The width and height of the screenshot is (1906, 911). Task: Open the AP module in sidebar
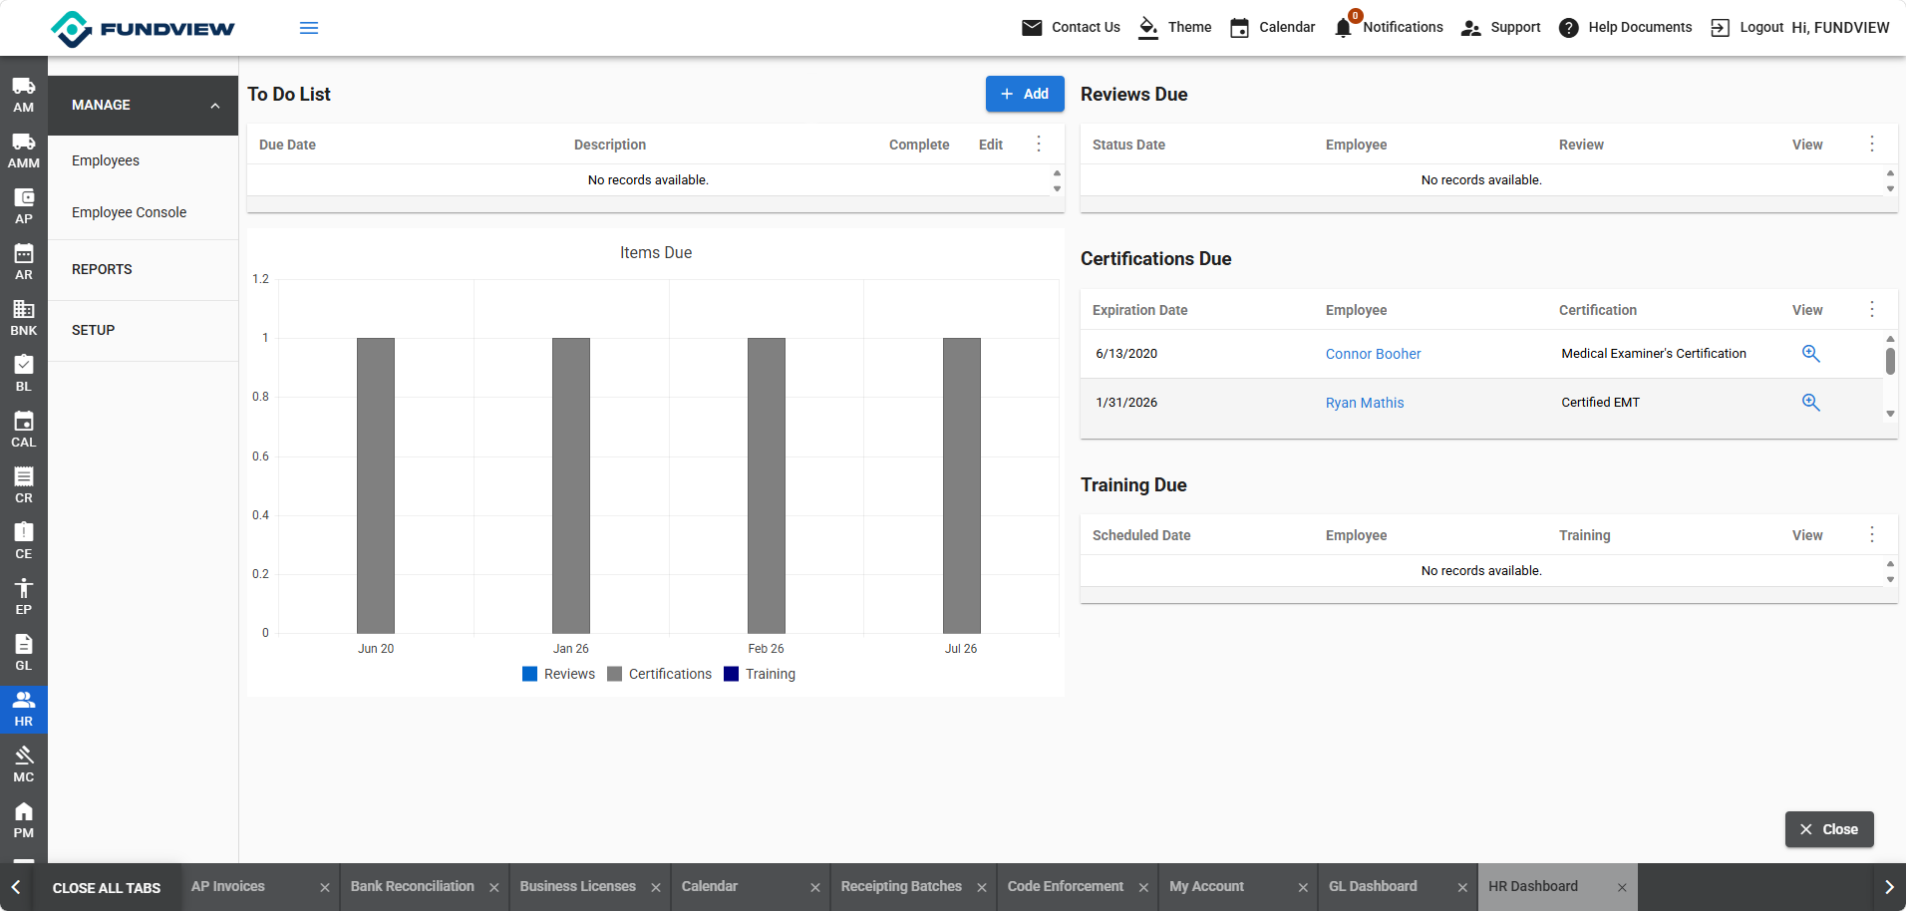click(24, 206)
